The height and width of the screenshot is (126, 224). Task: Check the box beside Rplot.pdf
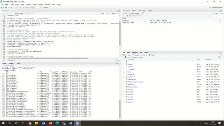coord(124,84)
